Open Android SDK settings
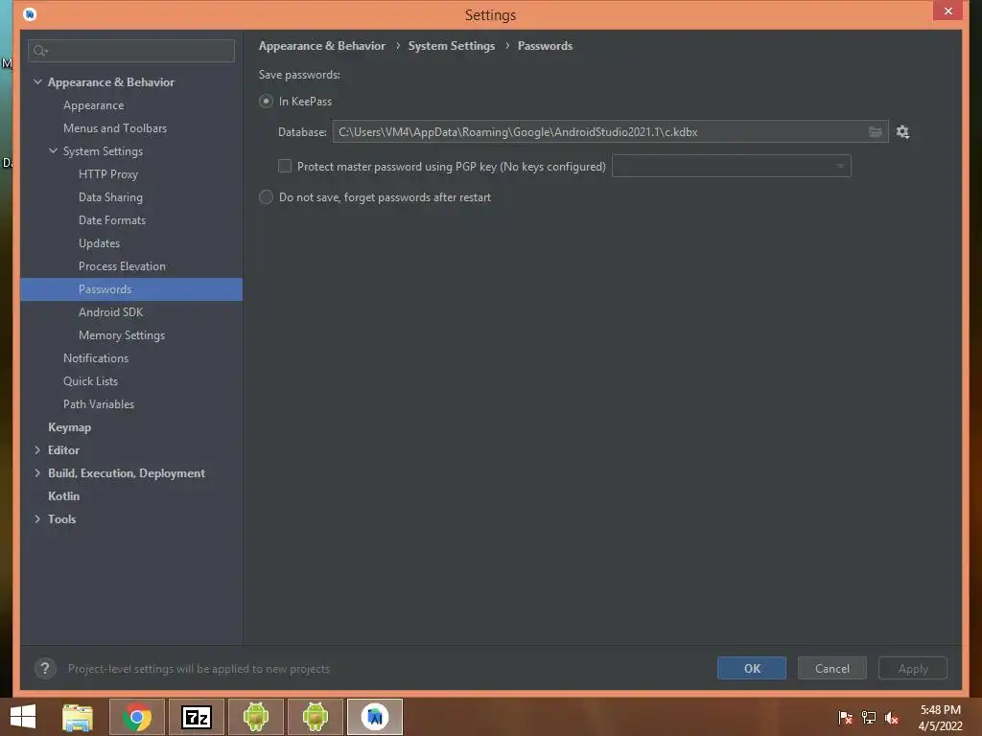Image resolution: width=982 pixels, height=736 pixels. (111, 312)
